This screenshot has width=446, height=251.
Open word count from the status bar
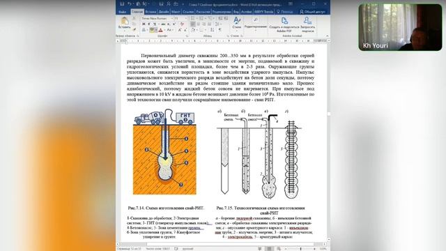pos(157,249)
